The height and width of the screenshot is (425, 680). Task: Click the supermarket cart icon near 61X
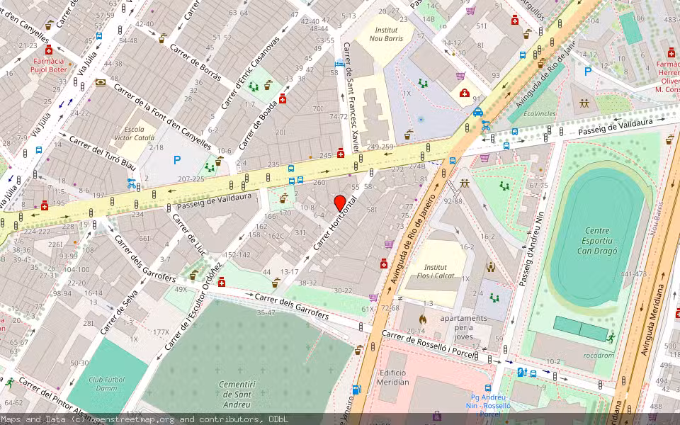click(x=373, y=297)
